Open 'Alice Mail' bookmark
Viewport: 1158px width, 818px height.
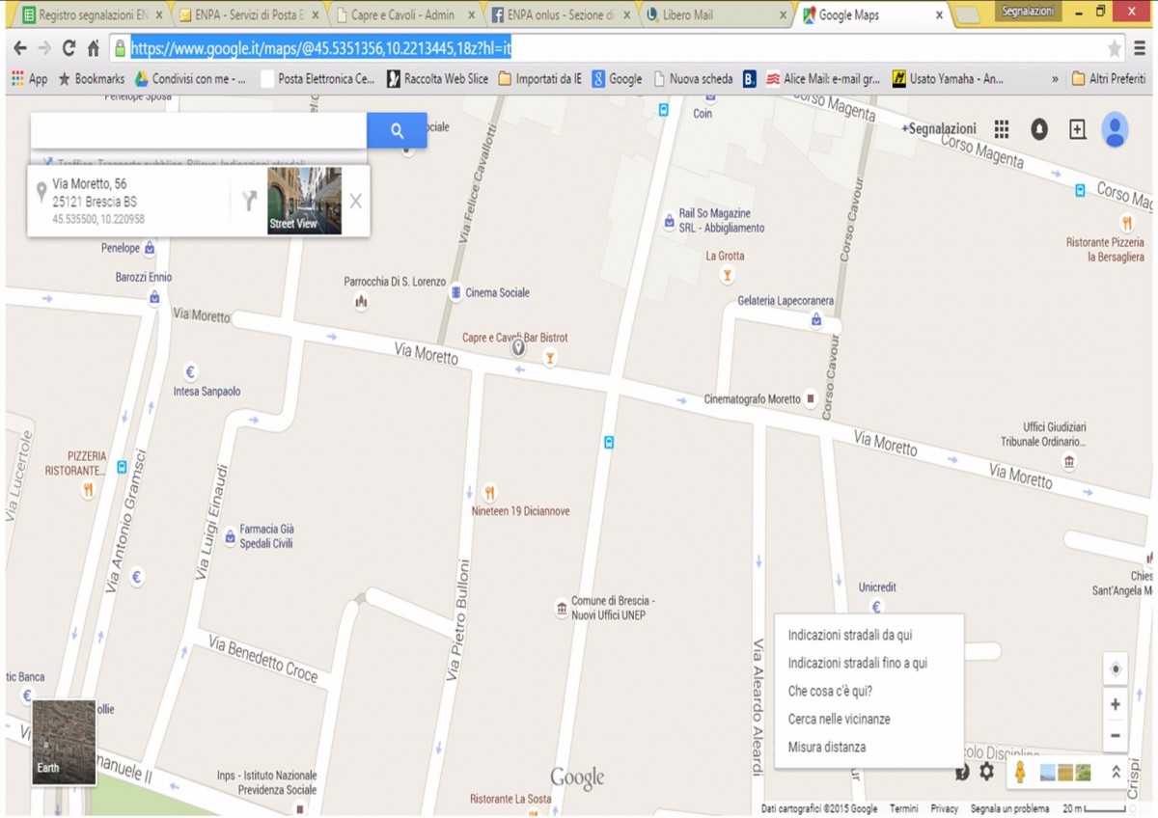823,79
